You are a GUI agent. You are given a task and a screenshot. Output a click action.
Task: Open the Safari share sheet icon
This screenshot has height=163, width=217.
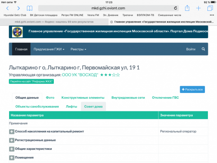tap(187, 8)
